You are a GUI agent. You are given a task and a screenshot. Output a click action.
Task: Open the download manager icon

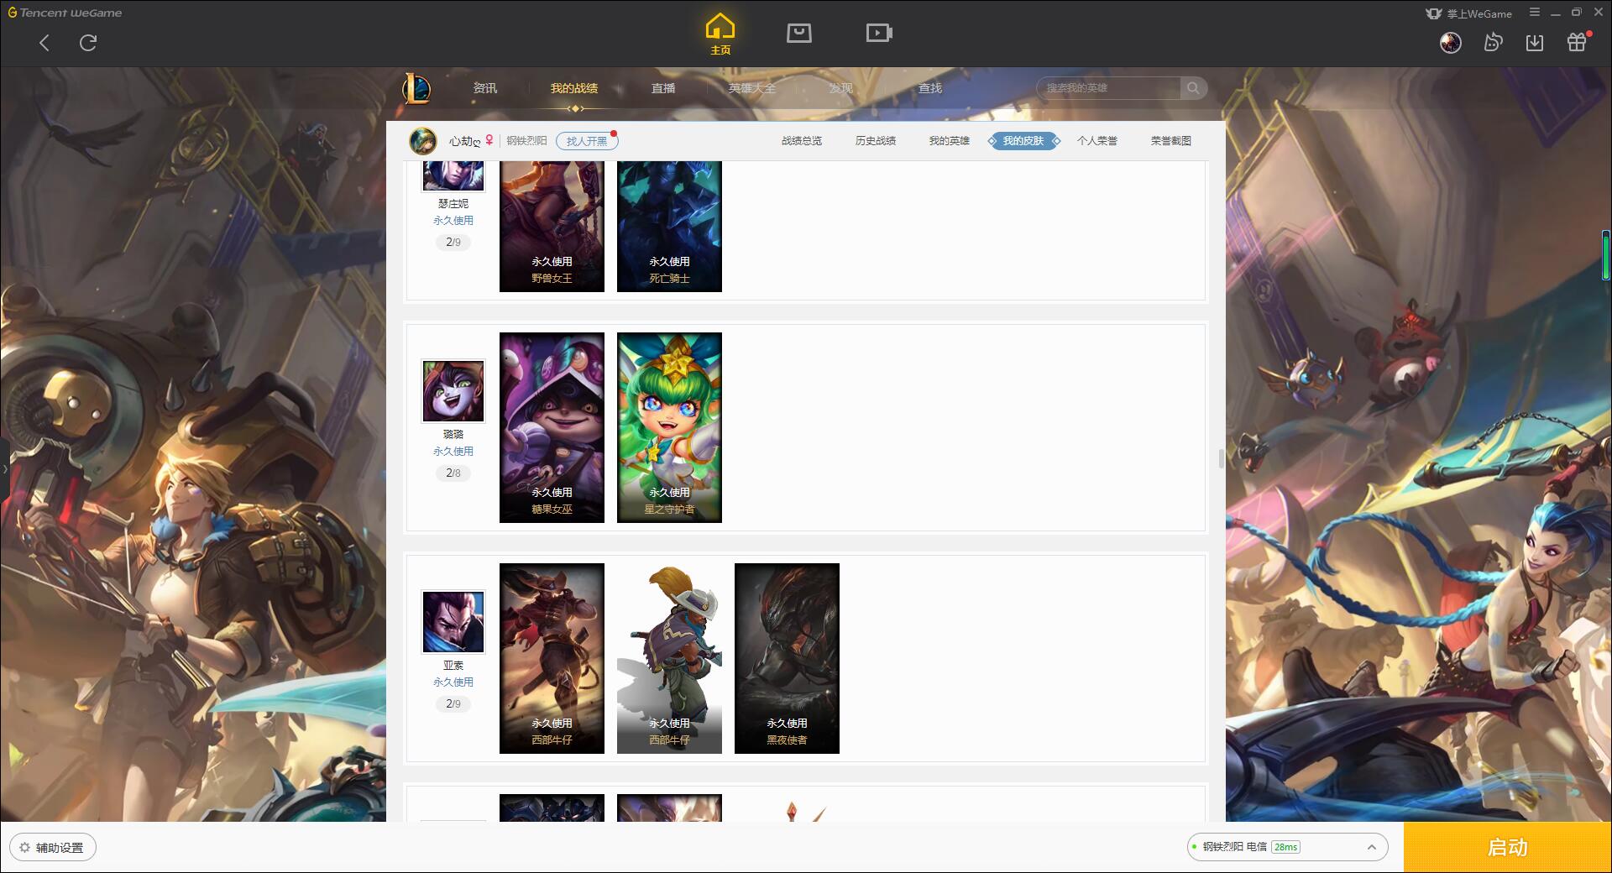tap(1535, 43)
